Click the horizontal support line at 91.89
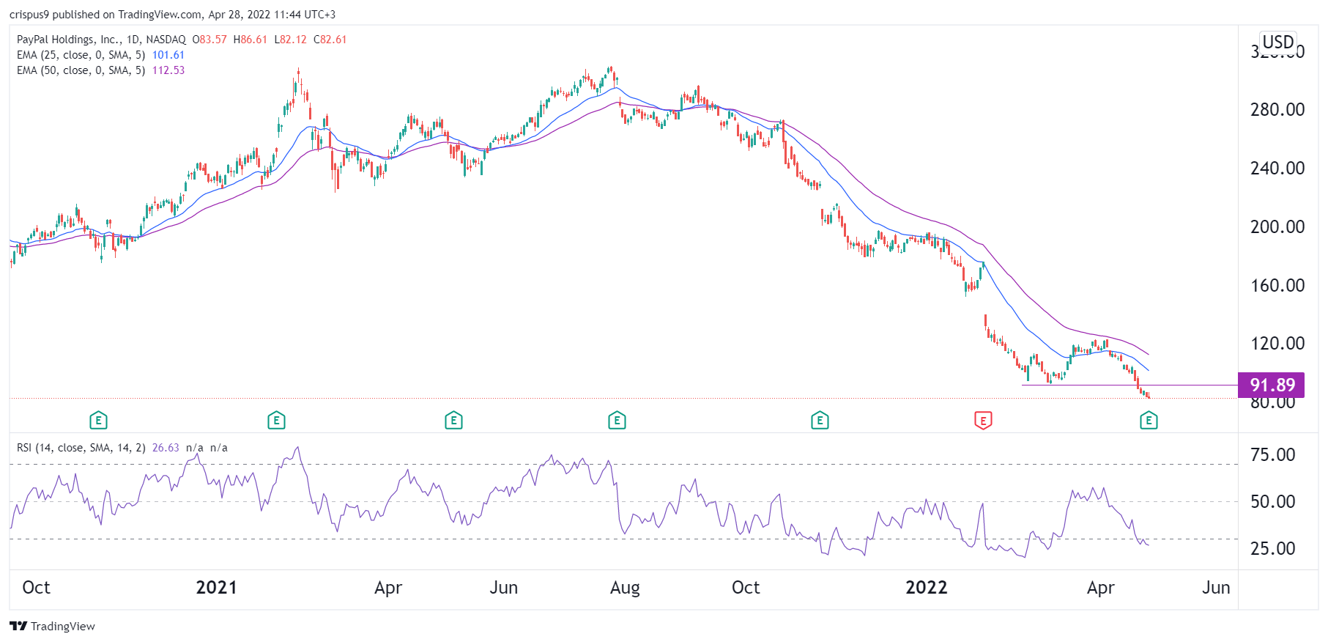The image size is (1328, 642). point(1129,385)
